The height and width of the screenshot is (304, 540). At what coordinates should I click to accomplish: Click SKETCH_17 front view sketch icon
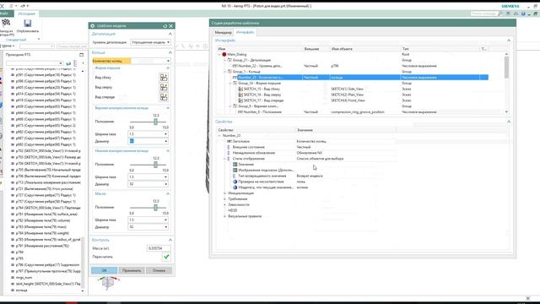240,100
